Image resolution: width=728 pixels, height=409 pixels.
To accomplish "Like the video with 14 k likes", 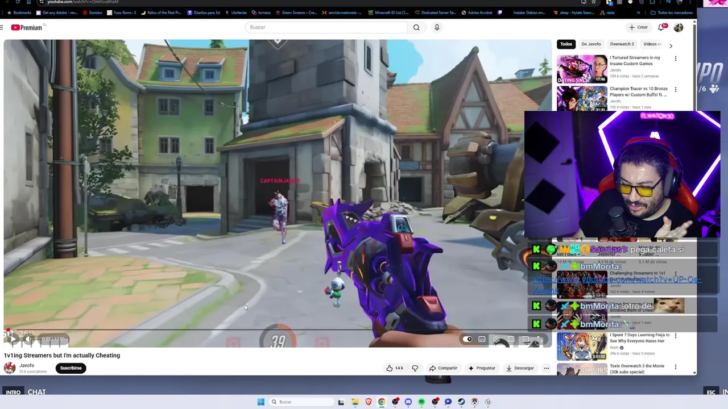I will [395, 368].
